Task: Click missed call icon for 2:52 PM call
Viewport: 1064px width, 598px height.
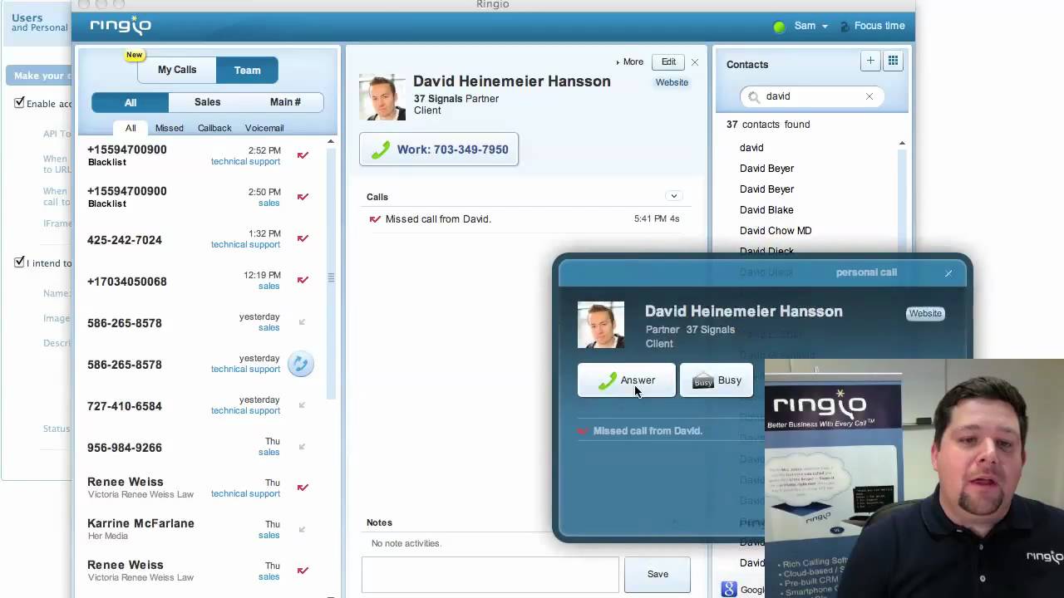Action: 303,155
